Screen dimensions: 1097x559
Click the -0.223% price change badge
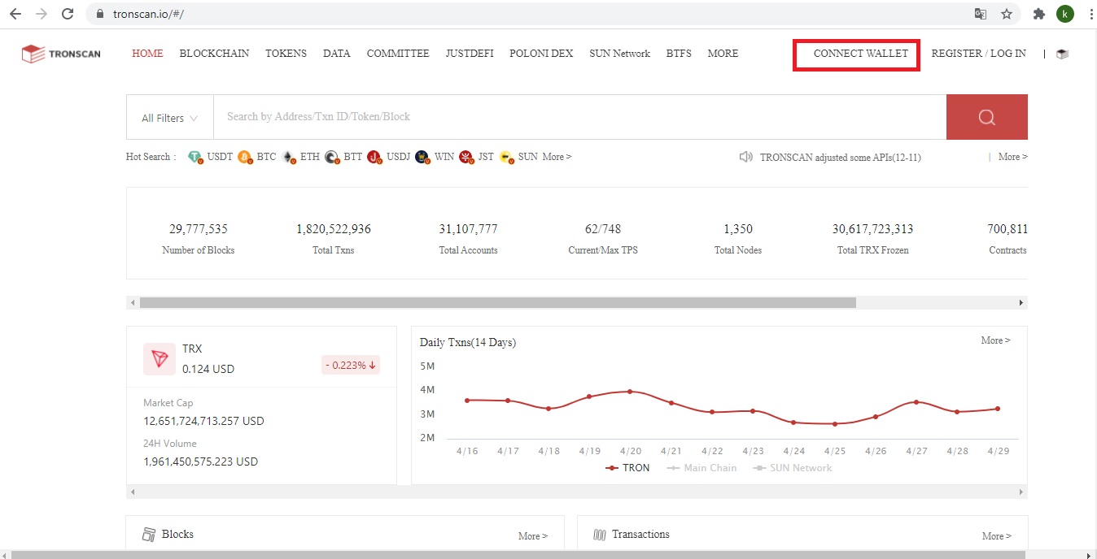tap(351, 366)
